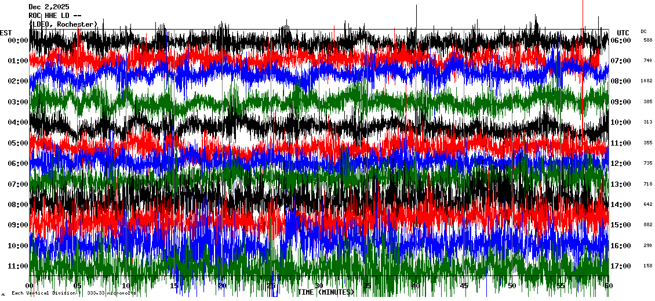Select the 00:00 EST row label
655x301 pixels.
[x=18, y=41]
